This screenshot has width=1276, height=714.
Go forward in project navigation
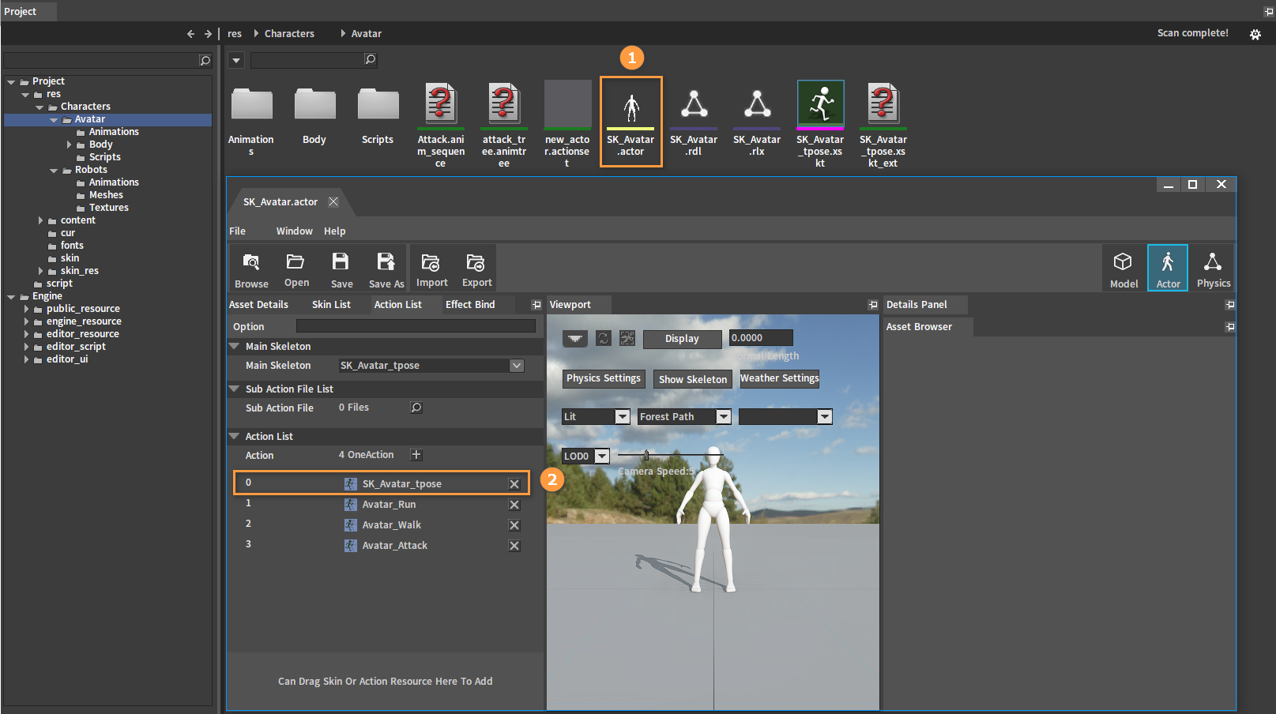pyautogui.click(x=208, y=34)
